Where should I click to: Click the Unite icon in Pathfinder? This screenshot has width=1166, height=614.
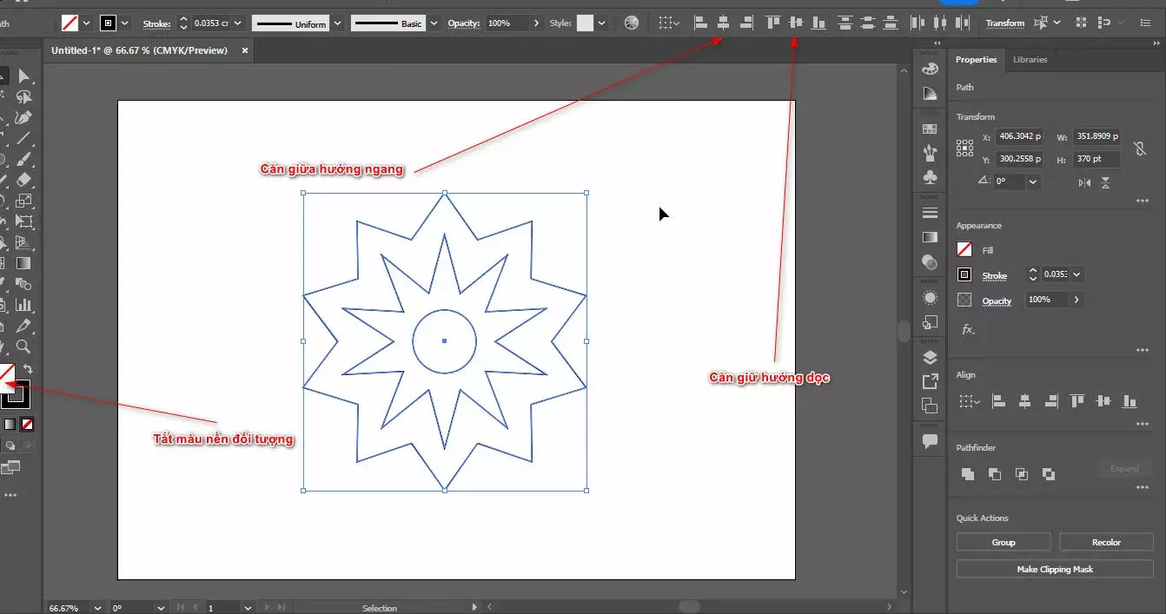tap(968, 474)
